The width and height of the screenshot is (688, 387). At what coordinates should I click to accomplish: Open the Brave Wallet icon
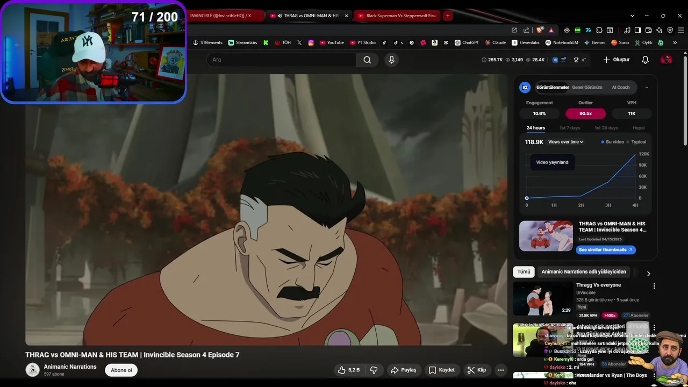(648, 30)
